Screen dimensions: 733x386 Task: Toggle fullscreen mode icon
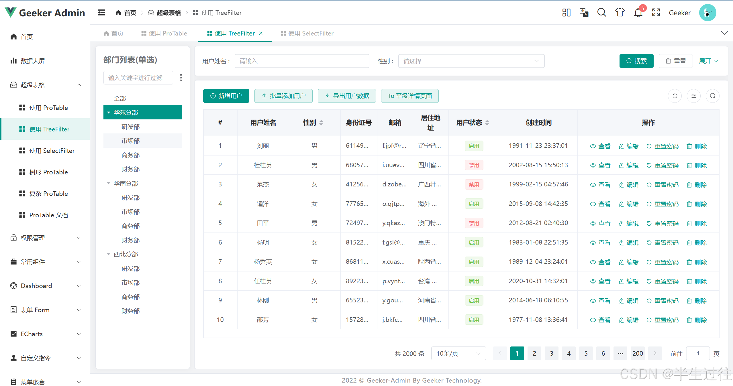pos(656,13)
